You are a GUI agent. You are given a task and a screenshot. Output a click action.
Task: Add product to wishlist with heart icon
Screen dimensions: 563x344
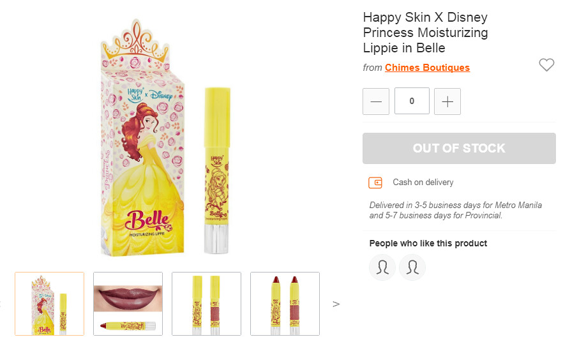point(546,64)
